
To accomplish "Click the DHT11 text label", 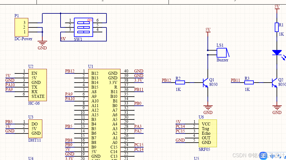I will (x=34, y=140).
